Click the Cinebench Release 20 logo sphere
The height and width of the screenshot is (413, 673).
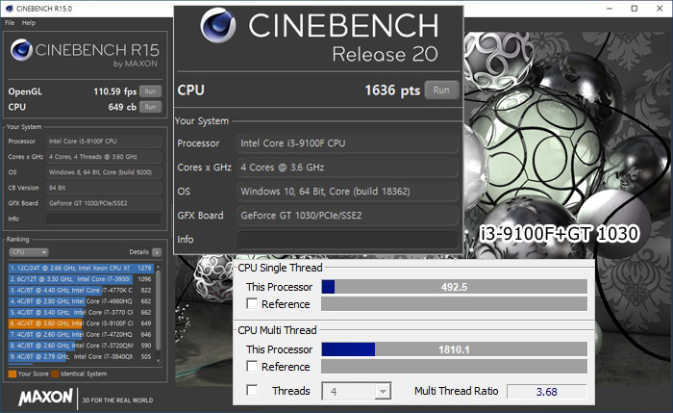pyautogui.click(x=218, y=25)
